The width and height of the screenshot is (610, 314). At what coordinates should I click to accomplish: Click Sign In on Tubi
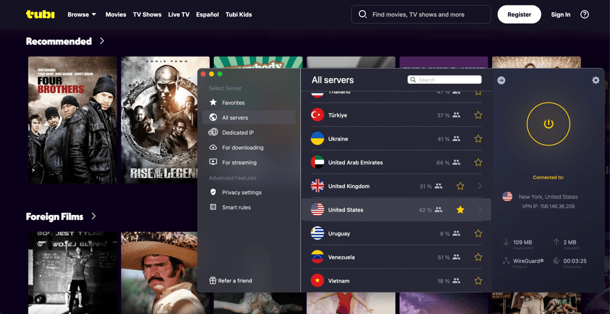561,14
